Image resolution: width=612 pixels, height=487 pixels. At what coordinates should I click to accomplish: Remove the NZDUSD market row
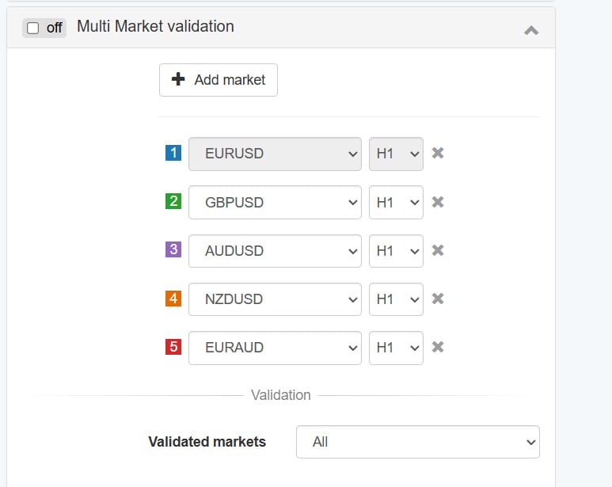[x=438, y=299]
